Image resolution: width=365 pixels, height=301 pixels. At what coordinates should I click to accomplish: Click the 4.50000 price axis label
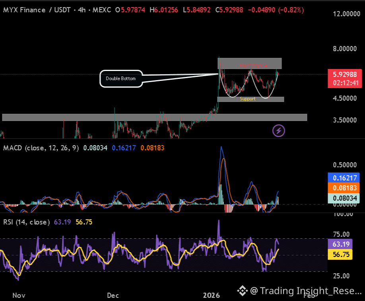coord(345,98)
